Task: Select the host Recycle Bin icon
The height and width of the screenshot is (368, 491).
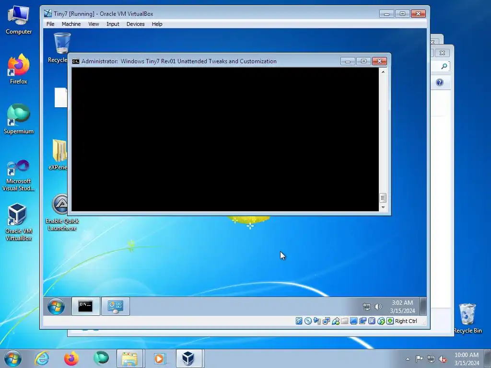Action: [x=468, y=318]
